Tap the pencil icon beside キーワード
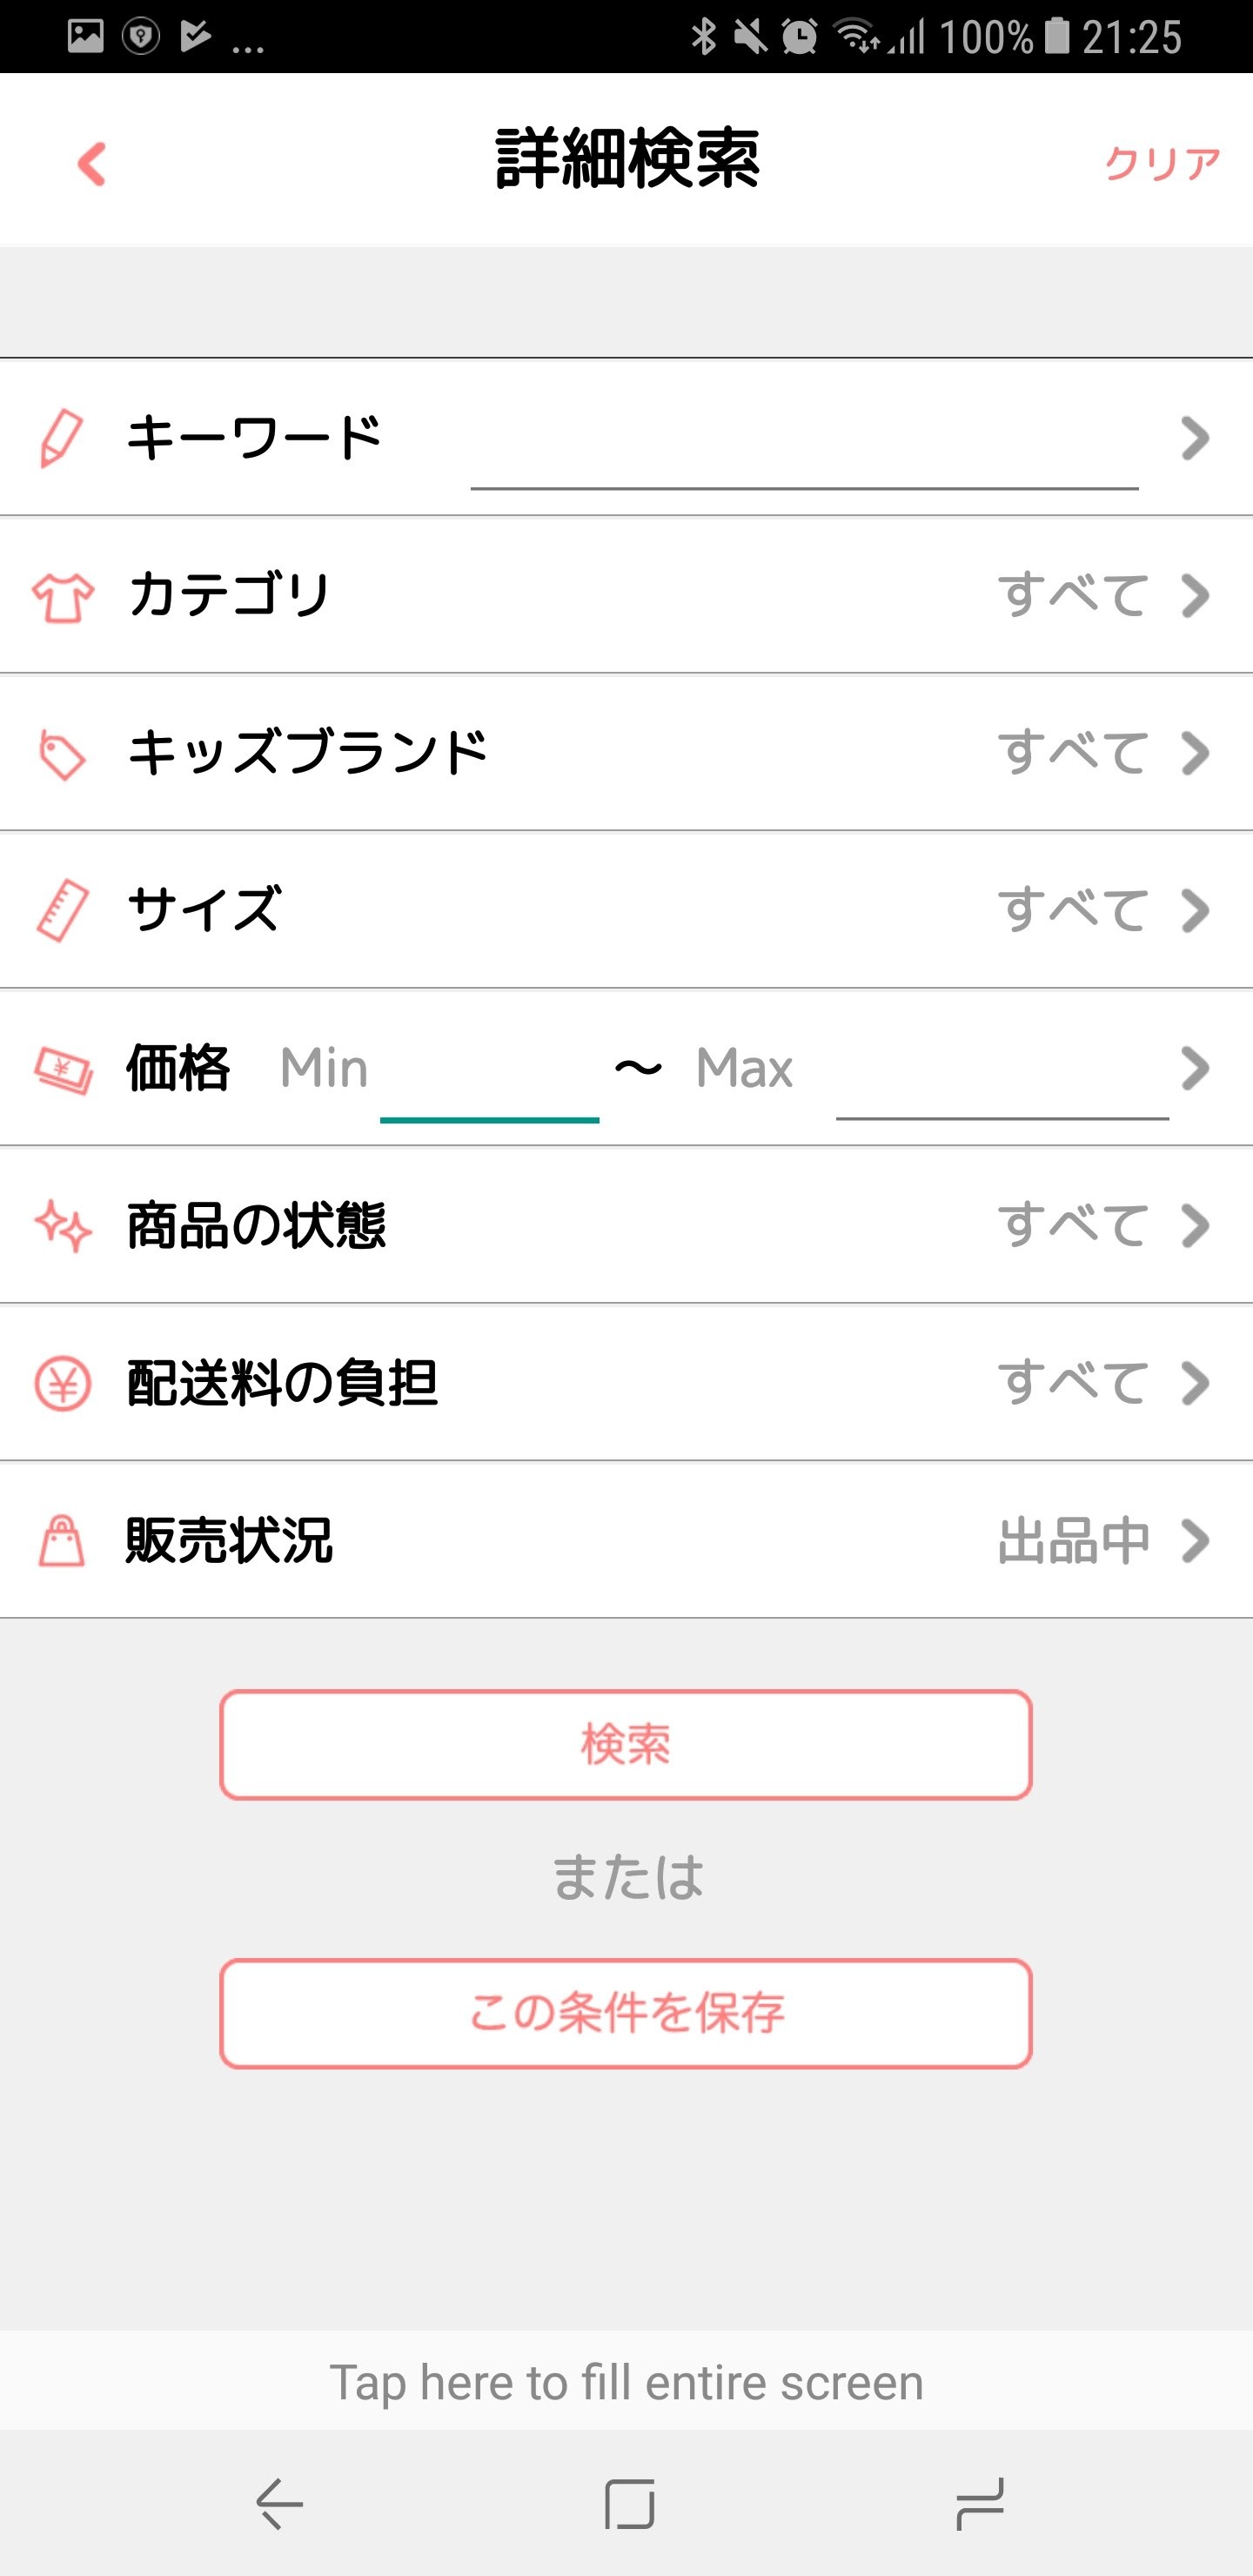The image size is (1253, 2576). pos(61,438)
